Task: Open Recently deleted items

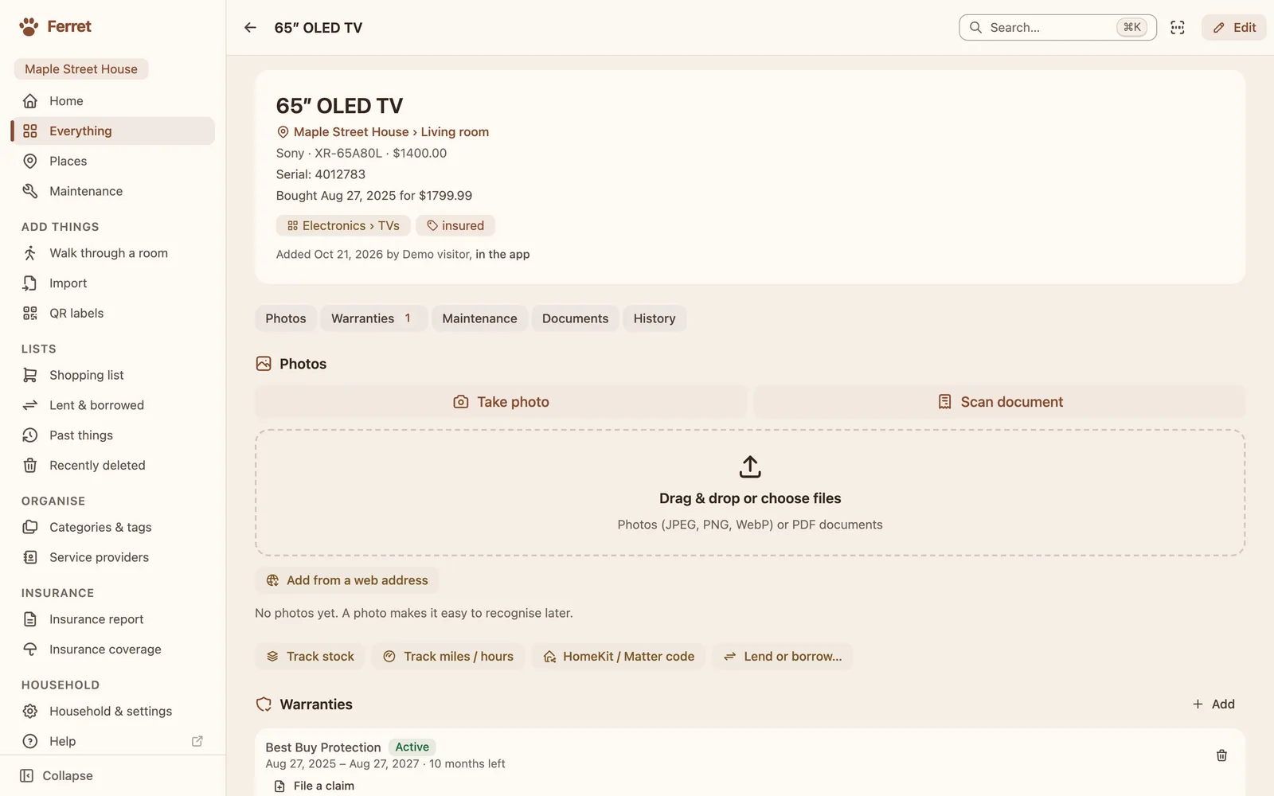Action: pyautogui.click(x=113, y=466)
